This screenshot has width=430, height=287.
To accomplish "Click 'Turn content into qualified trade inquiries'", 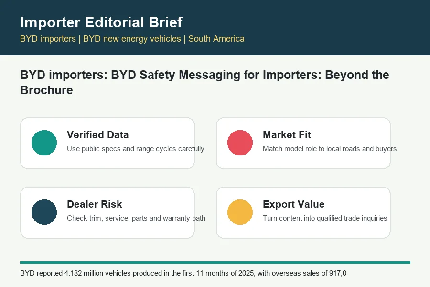I will coord(325,218).
